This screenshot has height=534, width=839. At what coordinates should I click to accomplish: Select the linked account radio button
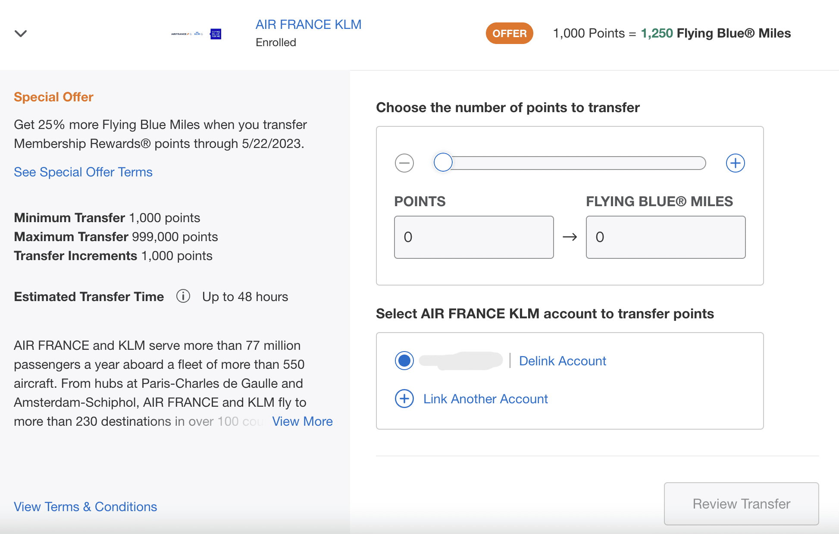click(404, 361)
